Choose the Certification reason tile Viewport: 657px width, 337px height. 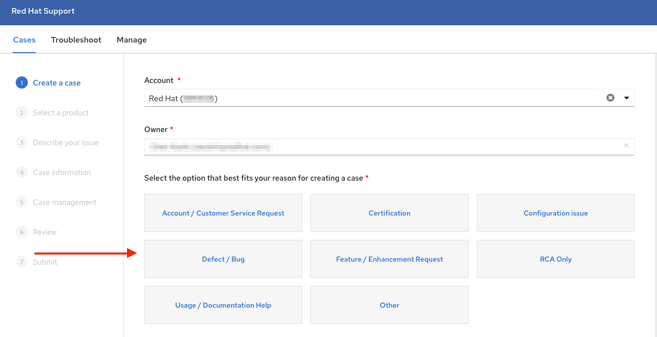pyautogui.click(x=389, y=213)
